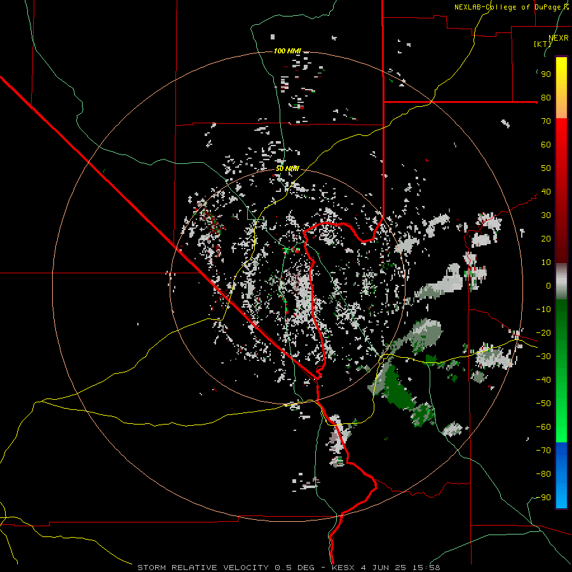This screenshot has width=572, height=572.
Task: Click the 70 value on the velocity scale
Action: pos(546,121)
